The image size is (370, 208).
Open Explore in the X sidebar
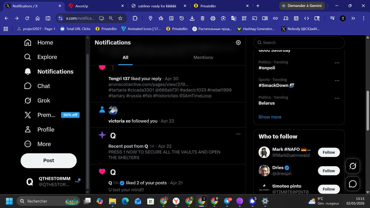point(41,57)
